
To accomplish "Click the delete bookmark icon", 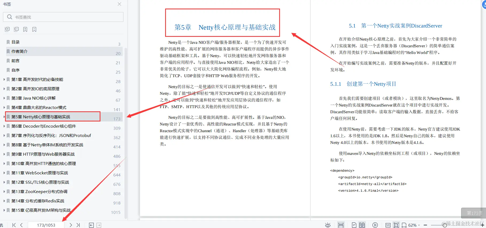I will (34, 29).
